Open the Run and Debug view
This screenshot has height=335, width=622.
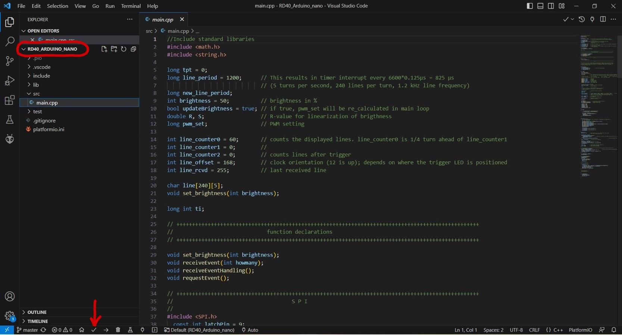pyautogui.click(x=10, y=80)
